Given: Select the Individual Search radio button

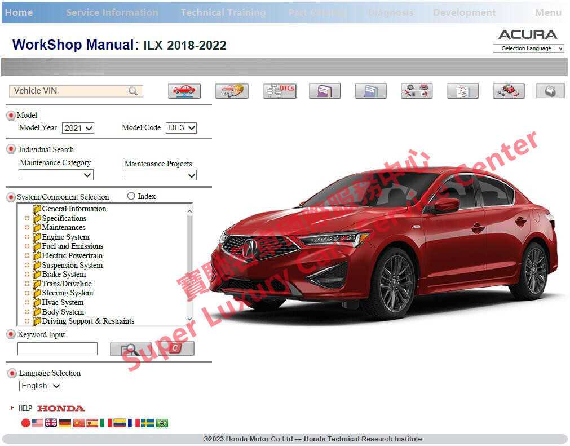Looking at the screenshot, I should (x=11, y=149).
